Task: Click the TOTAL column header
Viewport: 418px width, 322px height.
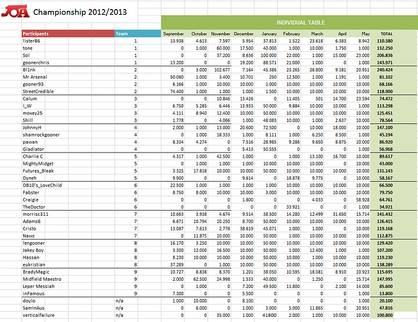Action: coord(386,34)
